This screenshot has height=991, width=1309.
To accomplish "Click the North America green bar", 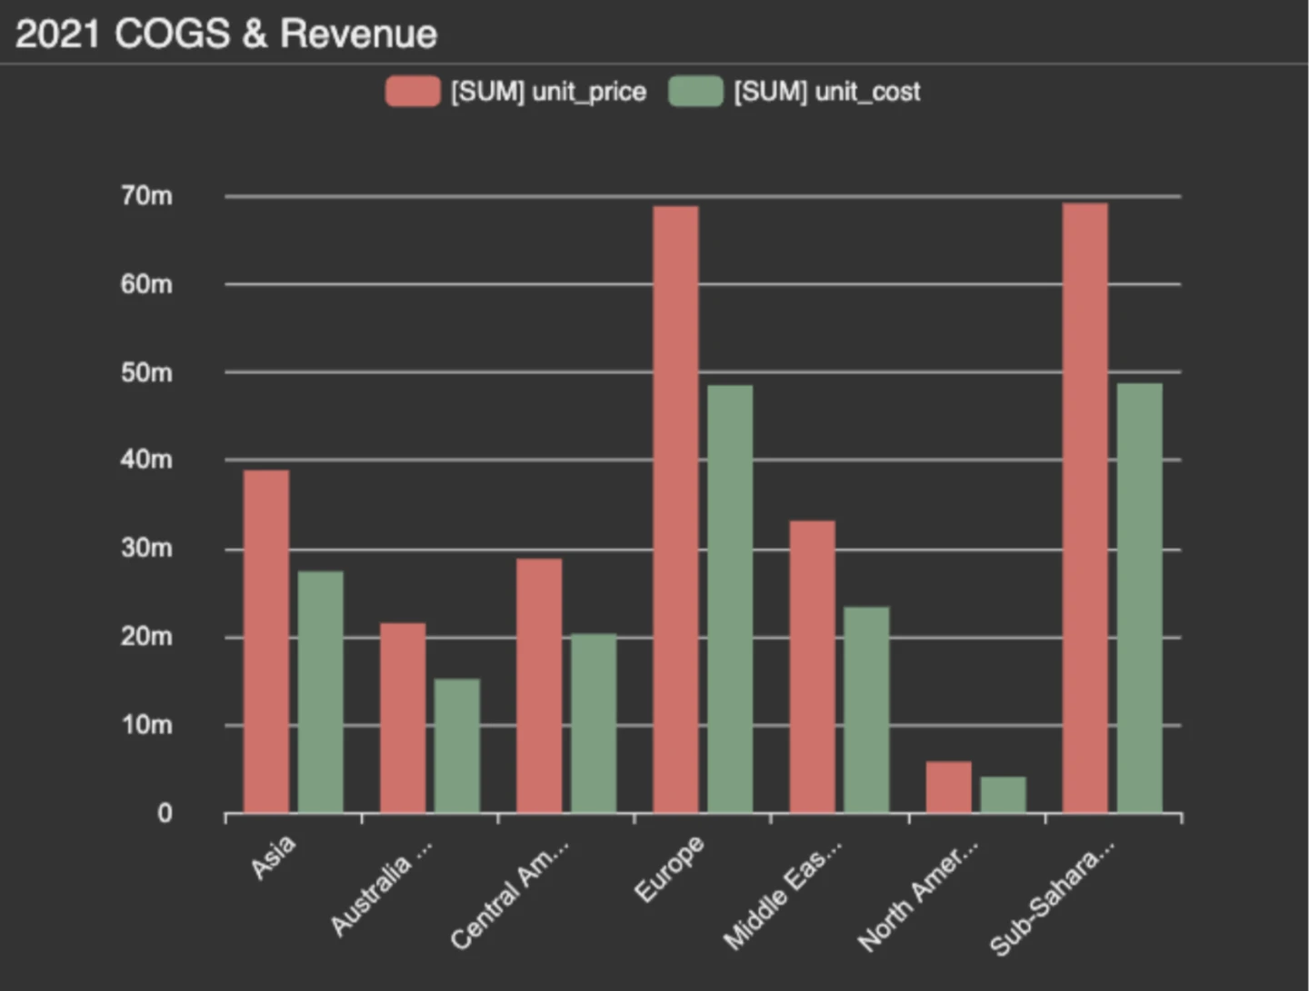I will (x=1004, y=795).
